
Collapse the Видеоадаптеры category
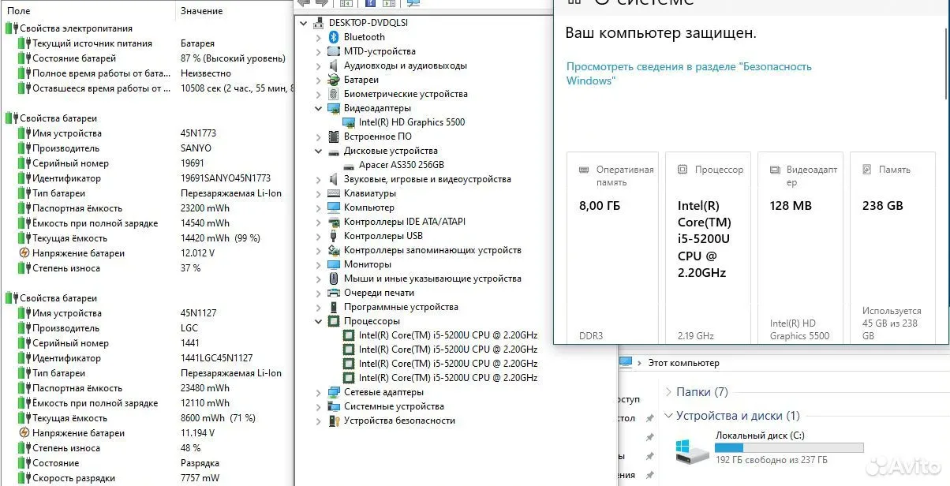tap(318, 108)
